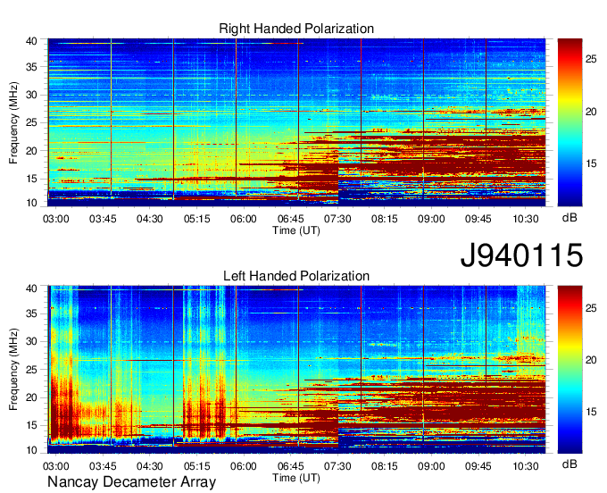Click "10:30" time tick under Left Handed plot
Screen dimensions: 607x493
click(525, 466)
